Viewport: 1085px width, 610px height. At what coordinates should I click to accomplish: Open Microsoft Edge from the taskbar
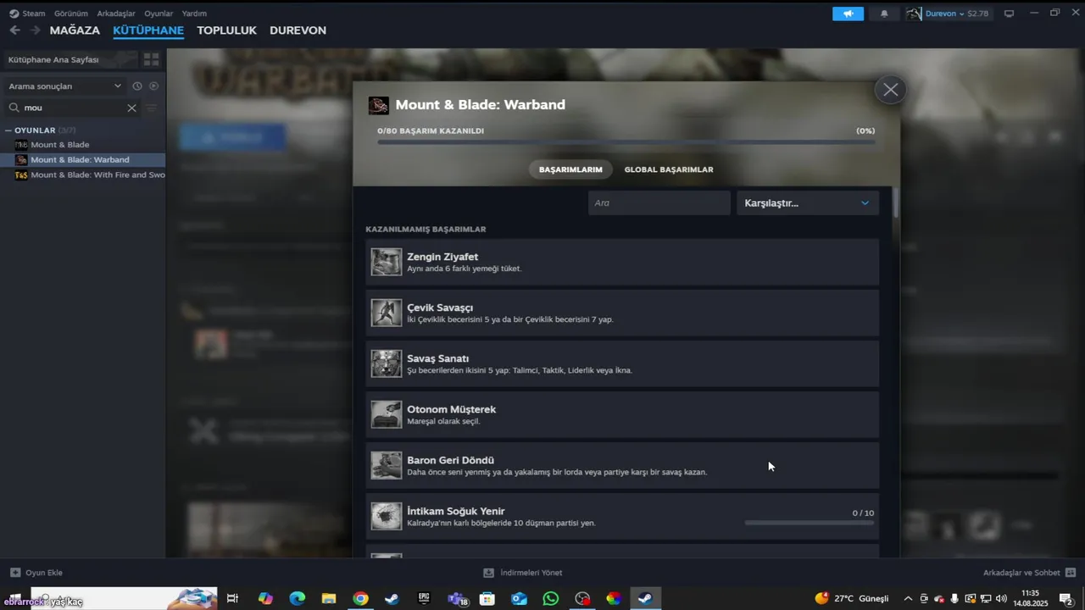(x=297, y=598)
